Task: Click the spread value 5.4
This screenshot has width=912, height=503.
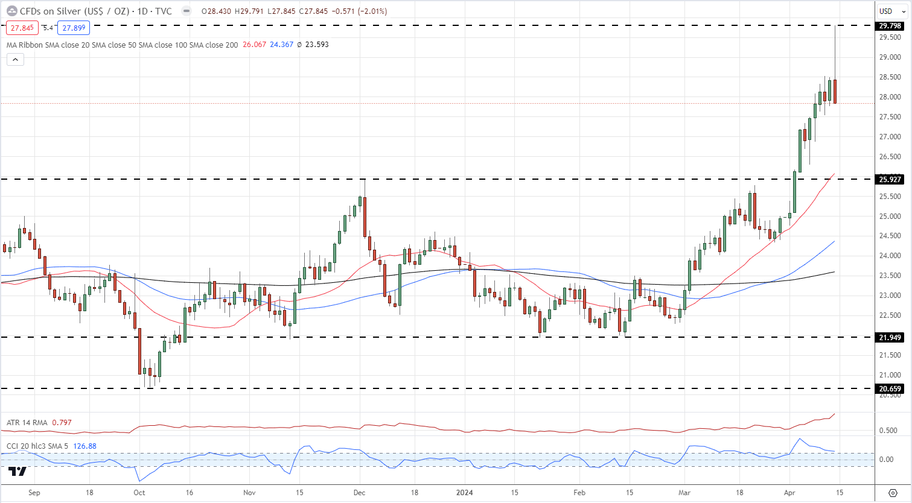Action: (48, 28)
